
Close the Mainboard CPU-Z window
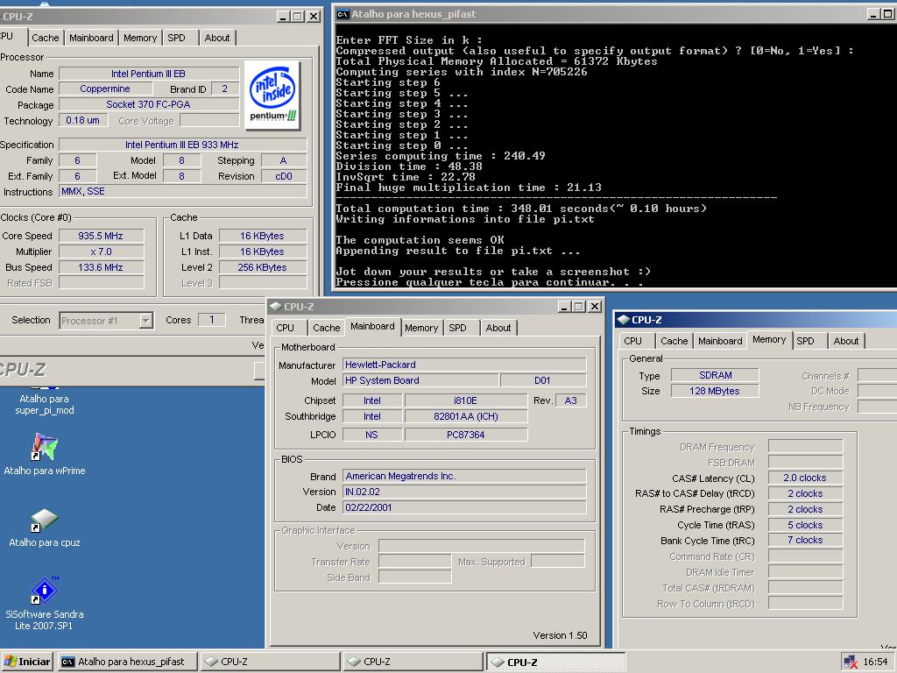[x=595, y=307]
